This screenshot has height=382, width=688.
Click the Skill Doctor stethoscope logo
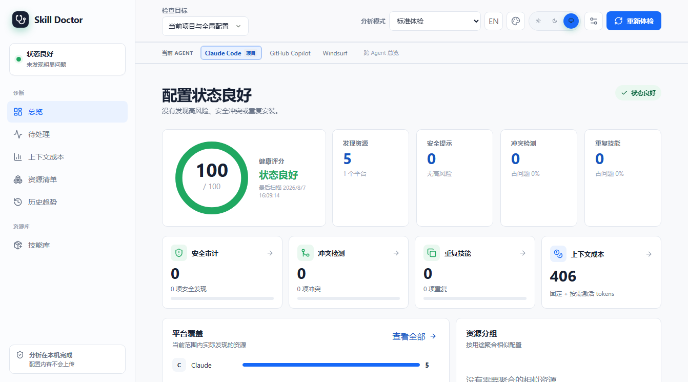tap(21, 19)
